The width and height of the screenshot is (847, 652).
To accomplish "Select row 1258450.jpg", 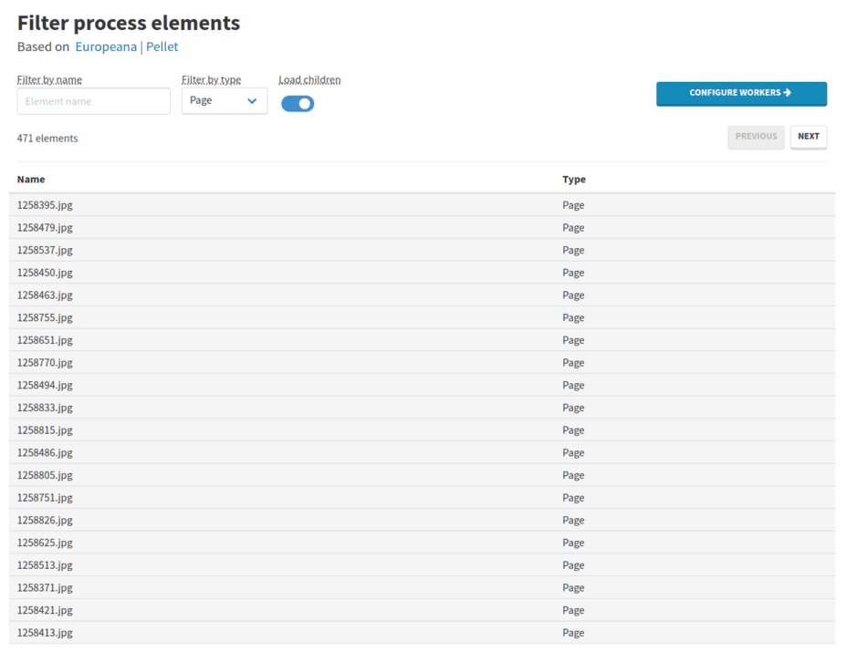I will pos(422,273).
